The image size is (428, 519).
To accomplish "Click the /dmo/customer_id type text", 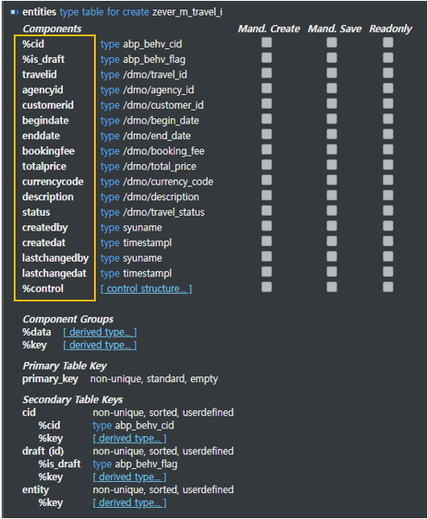I will (x=163, y=105).
